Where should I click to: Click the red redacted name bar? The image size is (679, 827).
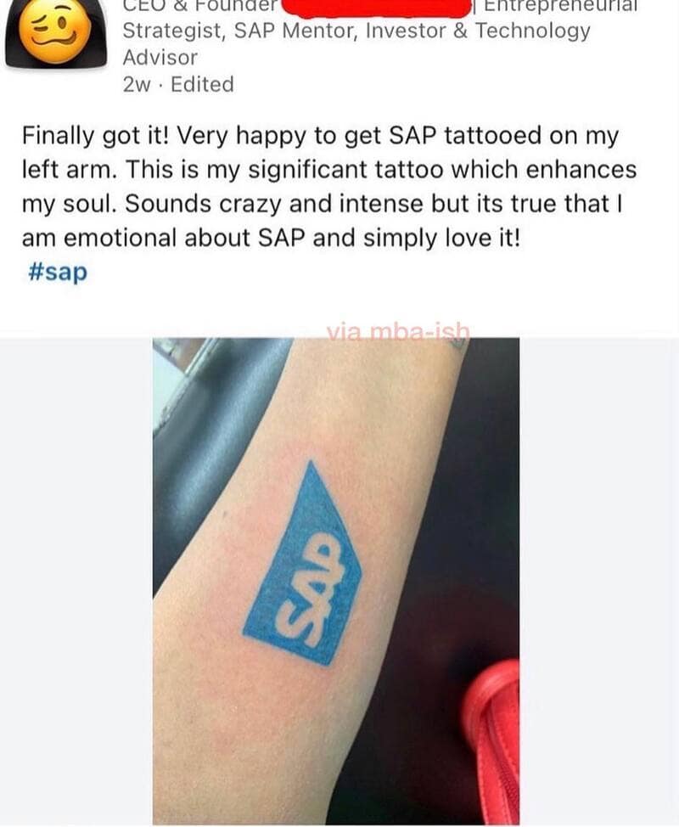376,8
